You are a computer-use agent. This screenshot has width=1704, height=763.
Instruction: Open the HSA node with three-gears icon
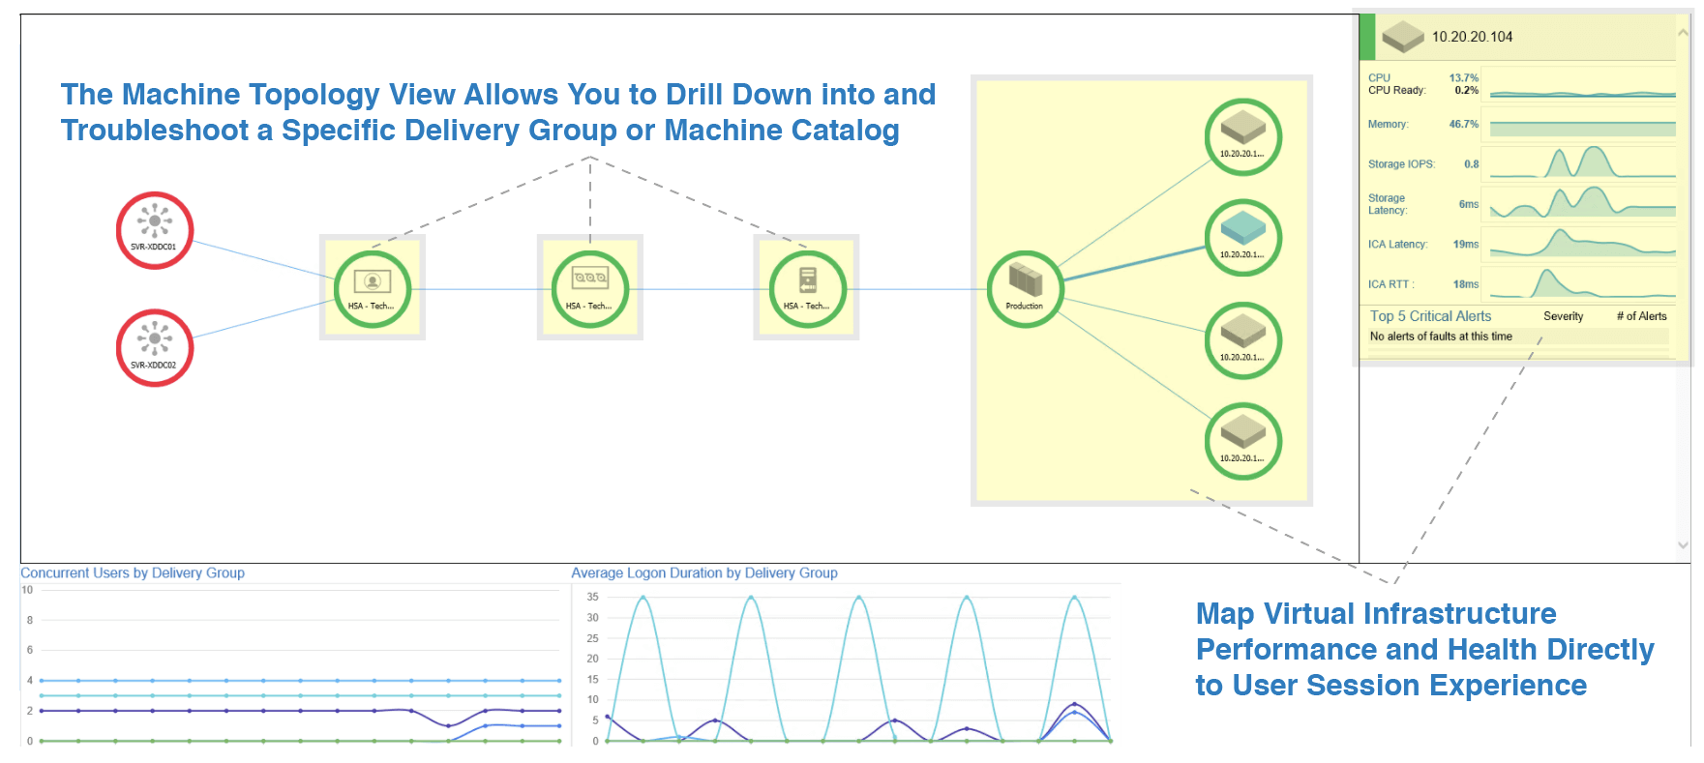click(590, 289)
